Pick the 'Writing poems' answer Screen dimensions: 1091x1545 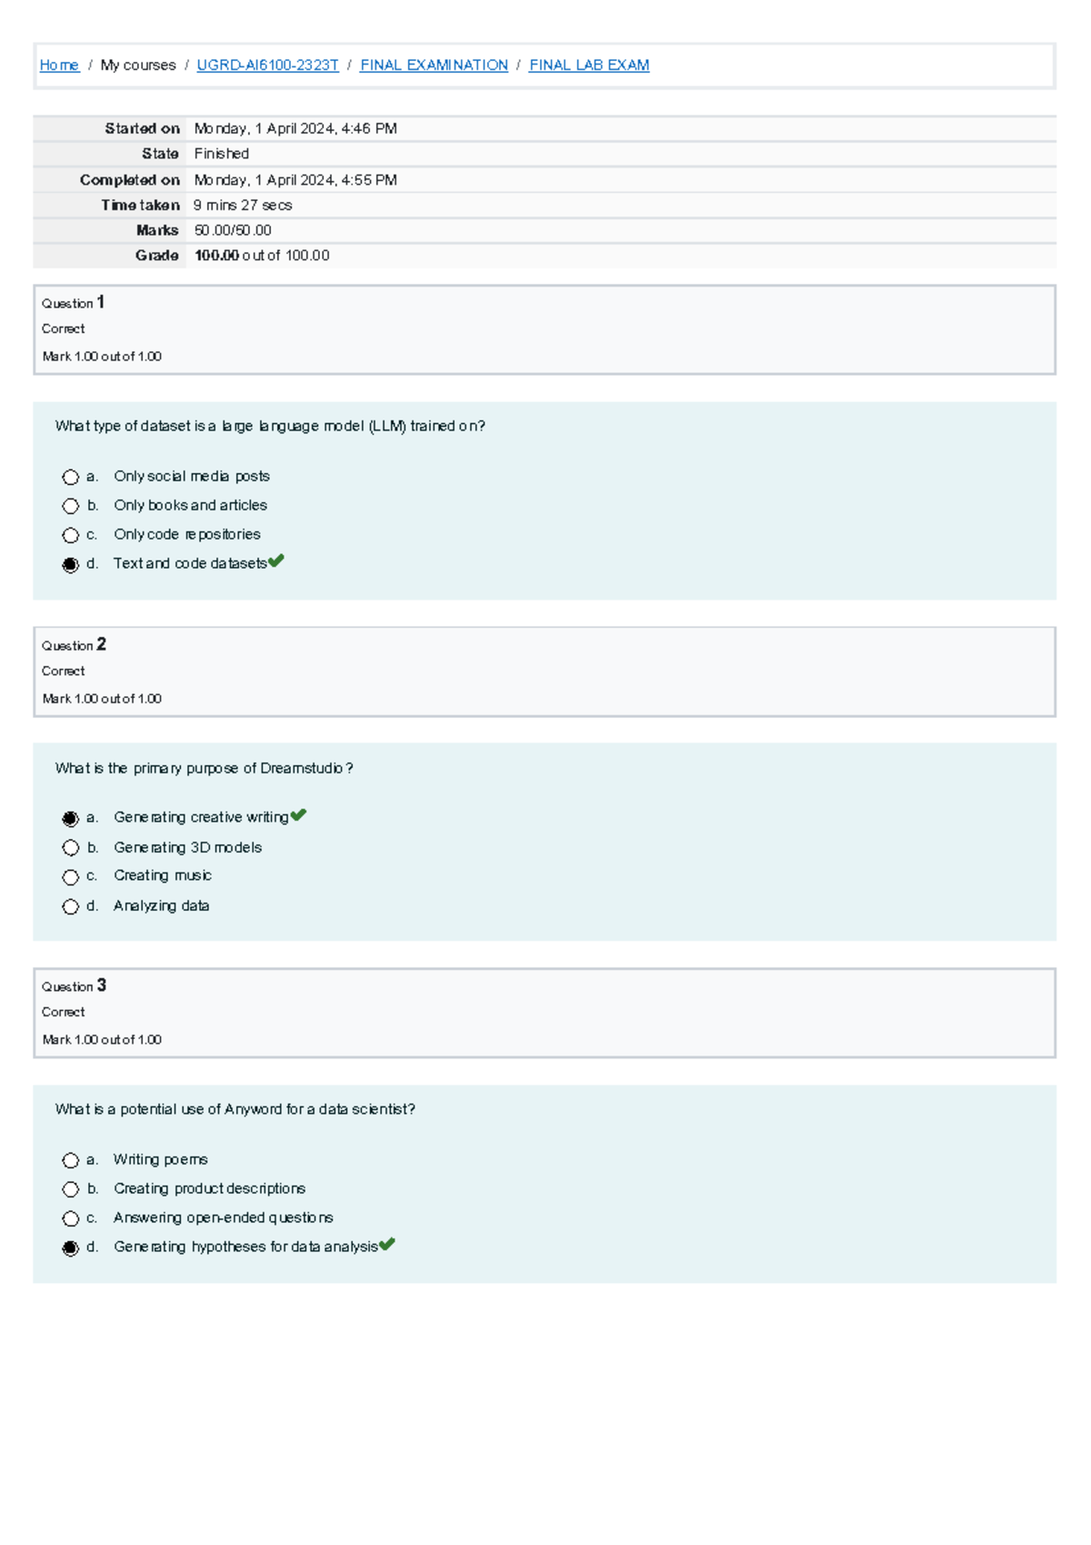(x=71, y=1159)
